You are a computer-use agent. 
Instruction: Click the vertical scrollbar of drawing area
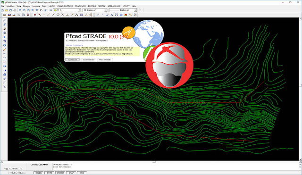(300, 89)
